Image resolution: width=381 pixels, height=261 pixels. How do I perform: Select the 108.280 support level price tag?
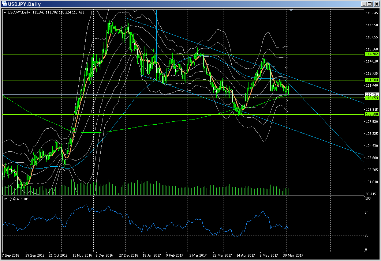point(371,114)
